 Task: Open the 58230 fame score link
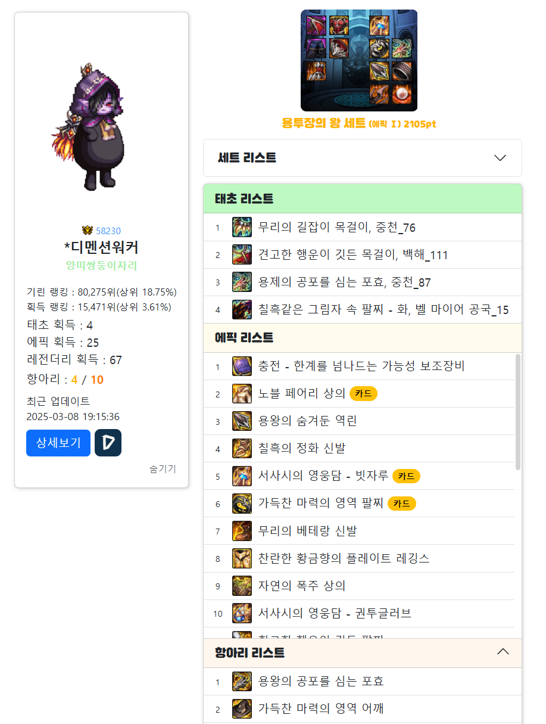pos(108,231)
